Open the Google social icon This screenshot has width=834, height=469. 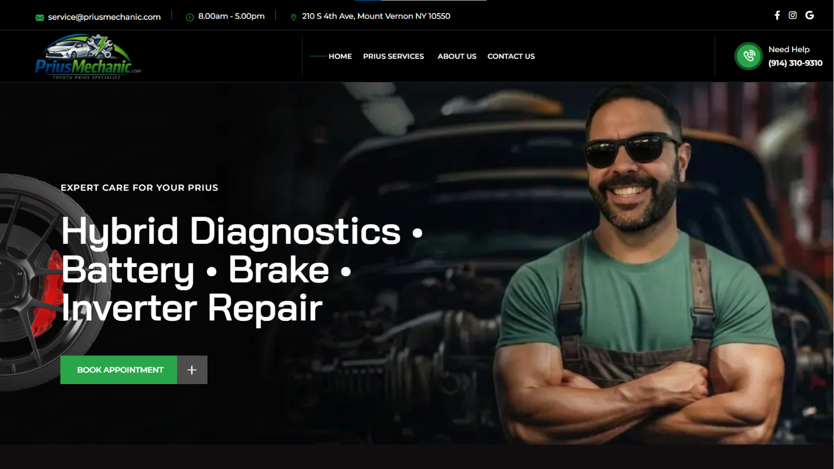[x=810, y=16]
